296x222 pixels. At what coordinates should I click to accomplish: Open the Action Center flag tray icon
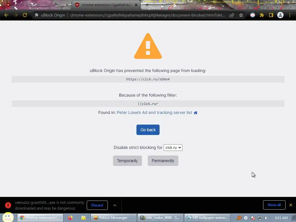click(x=253, y=218)
